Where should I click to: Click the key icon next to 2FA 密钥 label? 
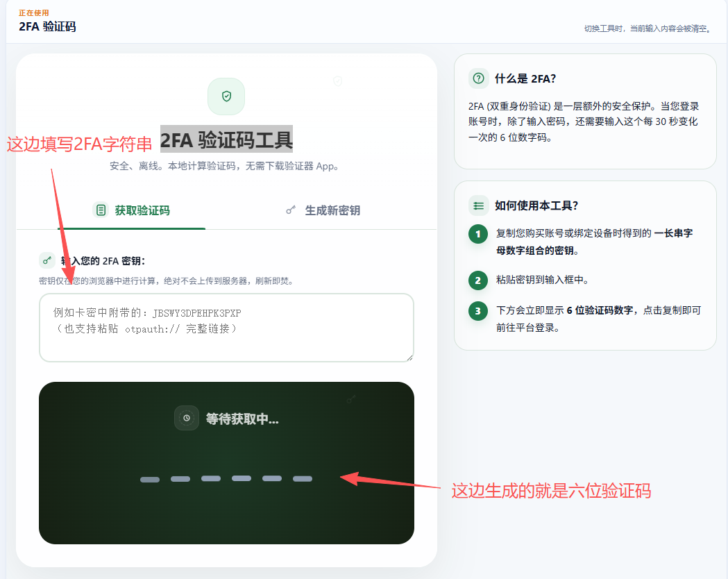coord(47,260)
